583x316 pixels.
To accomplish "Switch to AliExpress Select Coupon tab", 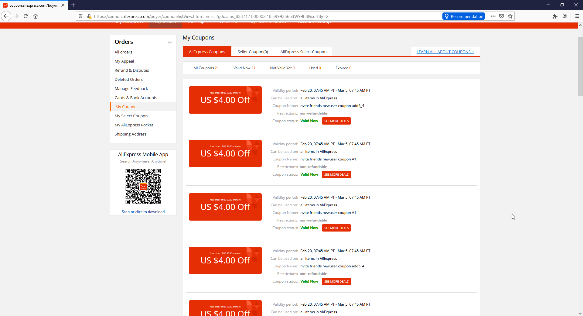I will pyautogui.click(x=303, y=52).
